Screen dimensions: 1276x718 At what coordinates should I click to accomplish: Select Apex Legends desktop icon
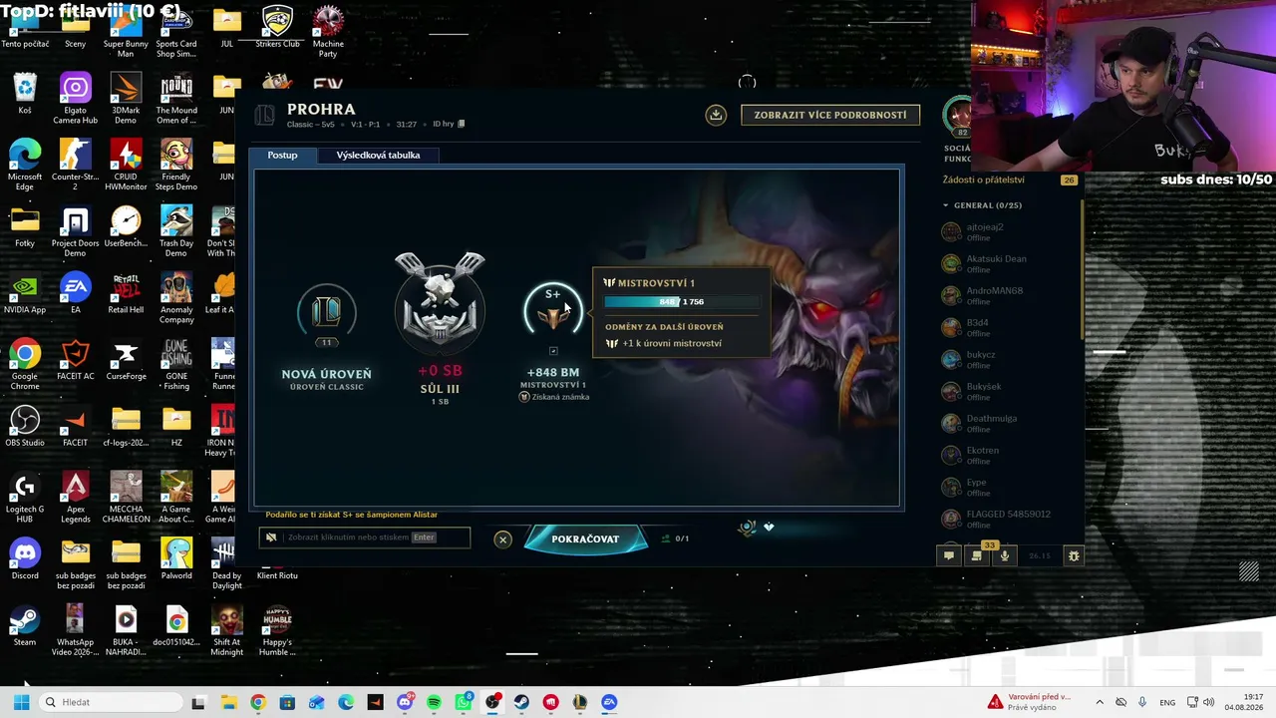(75, 498)
